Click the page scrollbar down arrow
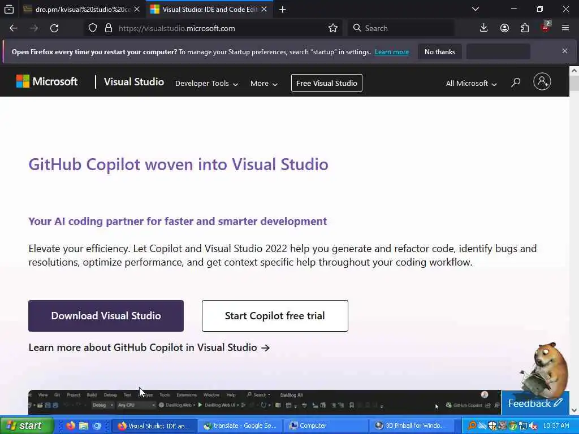 [x=574, y=410]
